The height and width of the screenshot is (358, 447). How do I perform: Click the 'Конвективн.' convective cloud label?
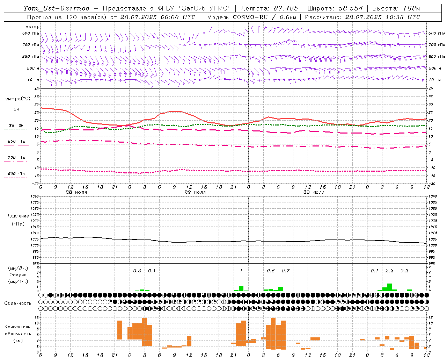[x=18, y=327]
